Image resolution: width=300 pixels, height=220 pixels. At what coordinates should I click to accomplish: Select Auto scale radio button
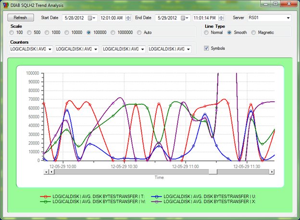(x=144, y=33)
